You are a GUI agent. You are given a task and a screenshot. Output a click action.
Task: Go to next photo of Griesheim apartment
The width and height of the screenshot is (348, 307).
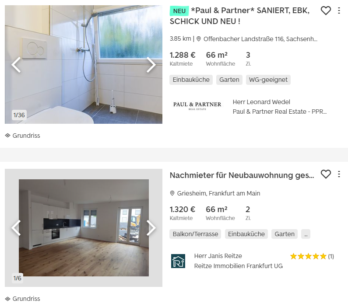tap(151, 228)
